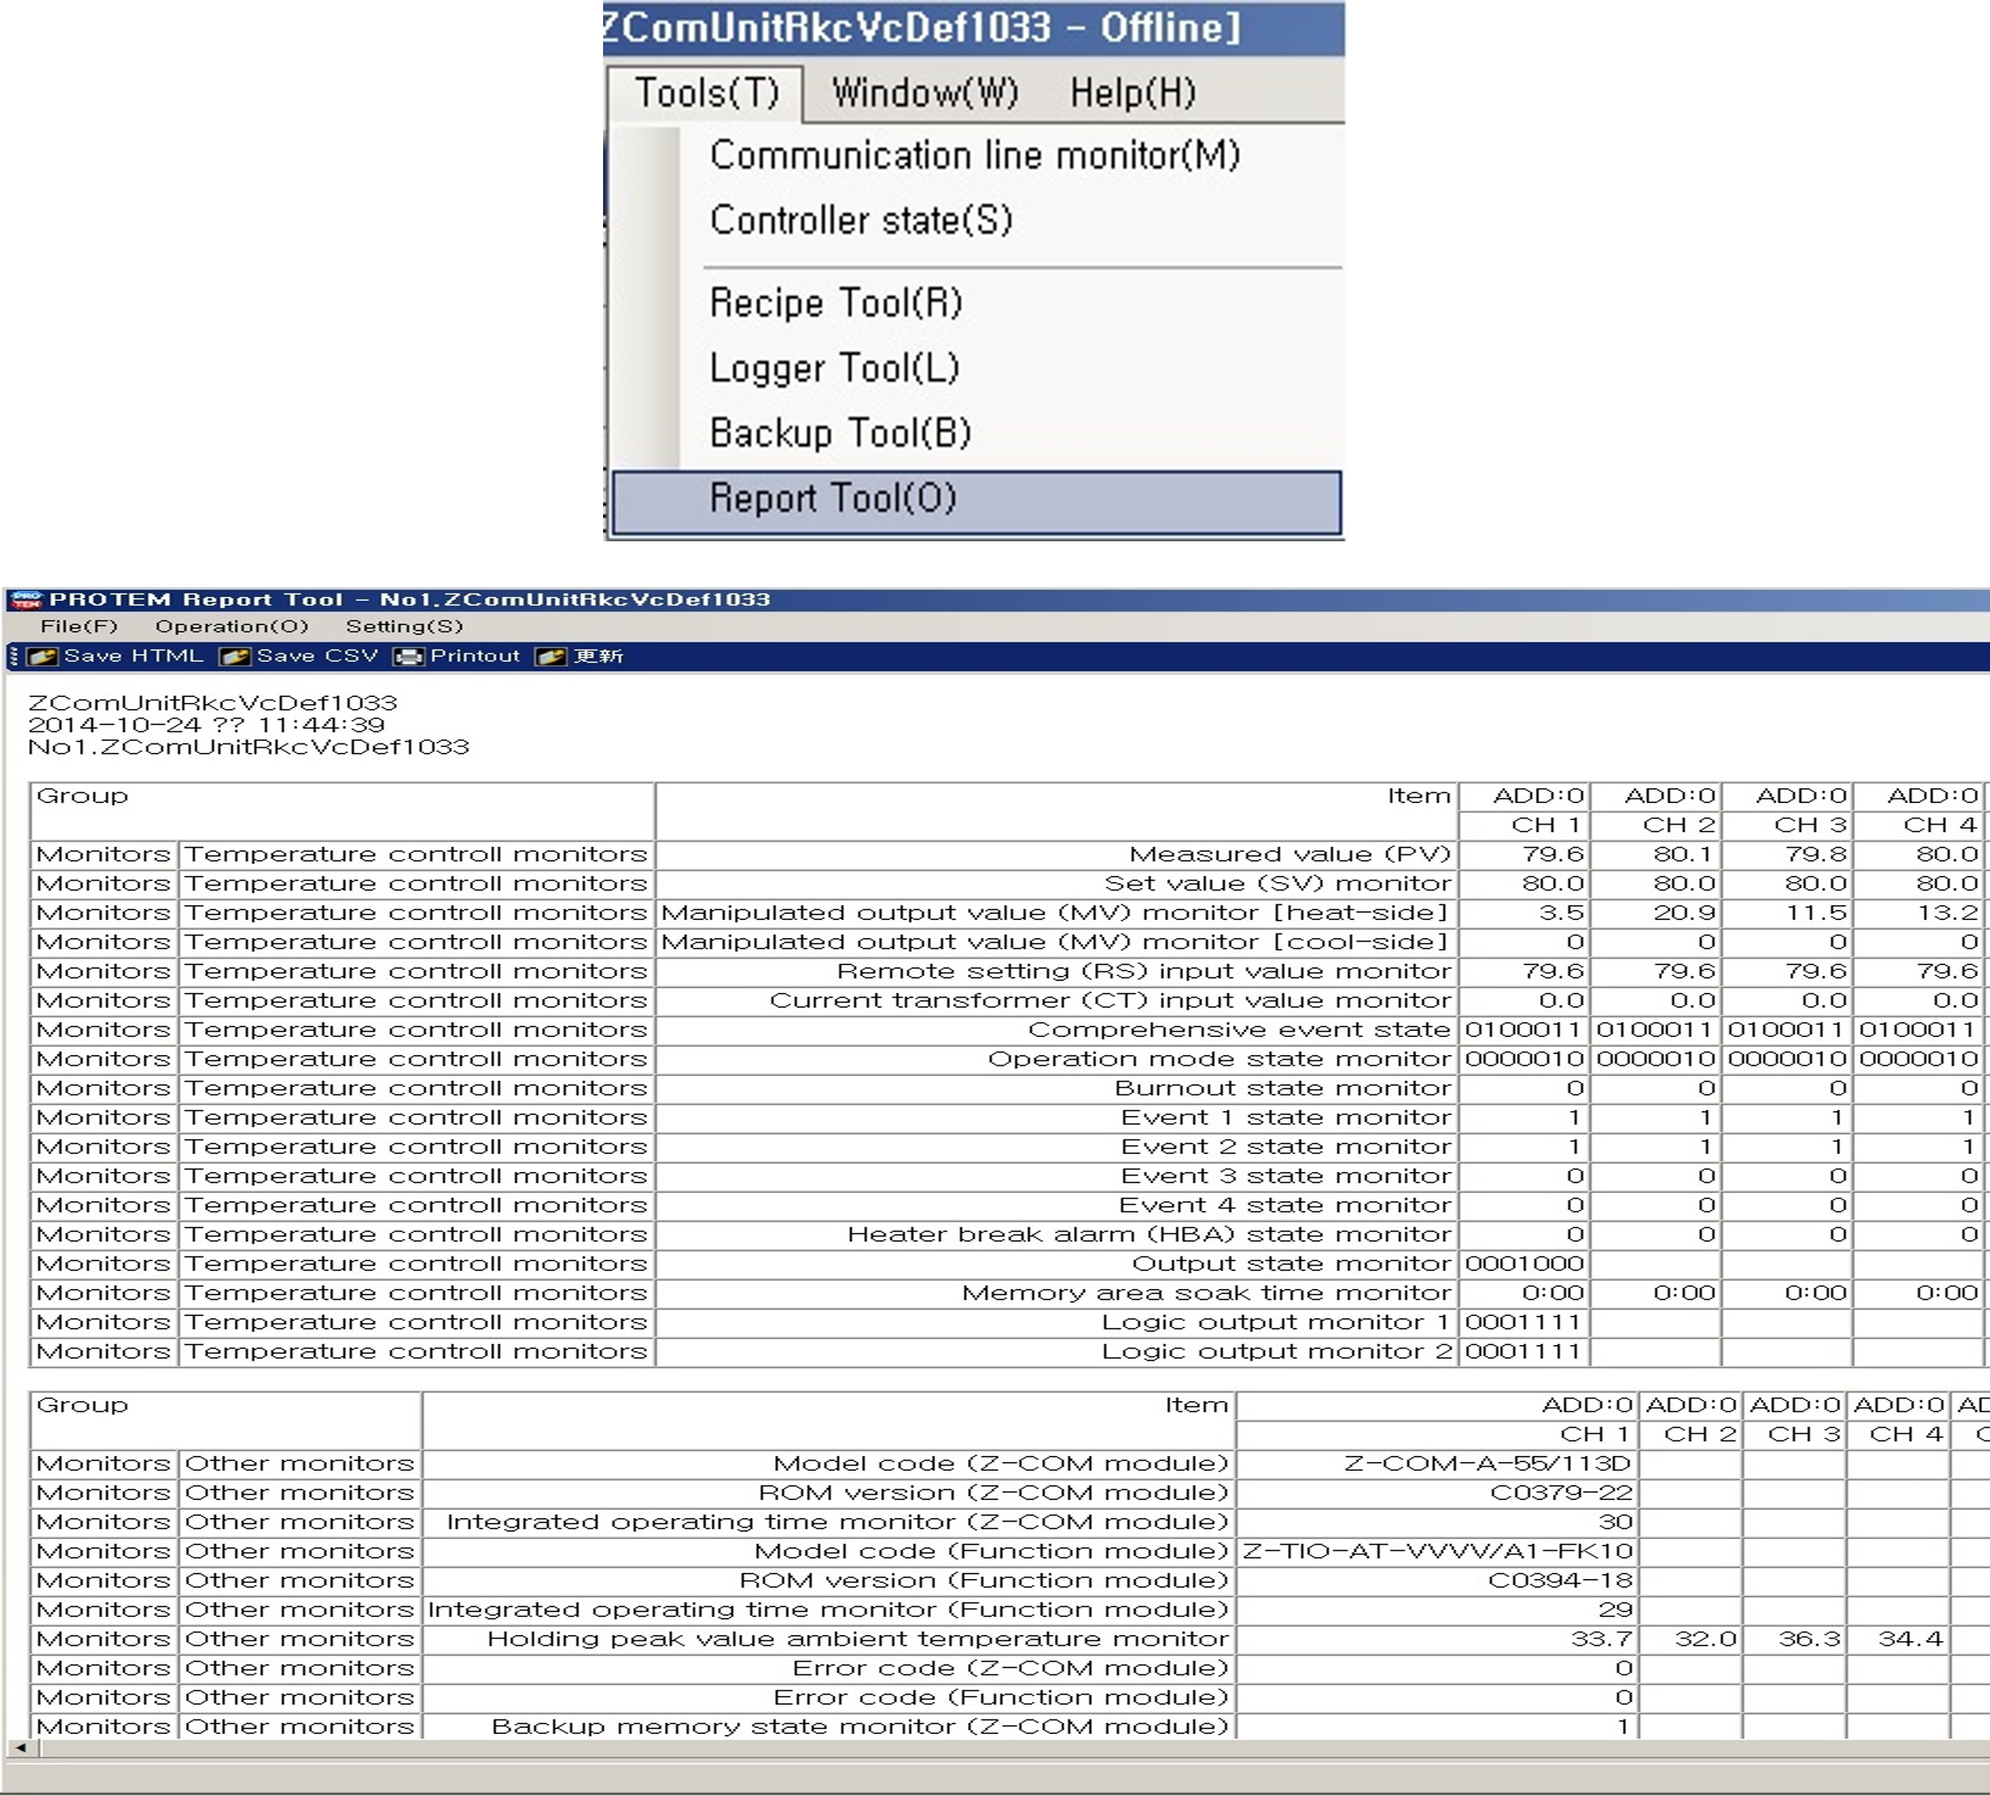Click the horizontal scrollbar left arrow
This screenshot has height=1796, width=1990.
[21, 1747]
